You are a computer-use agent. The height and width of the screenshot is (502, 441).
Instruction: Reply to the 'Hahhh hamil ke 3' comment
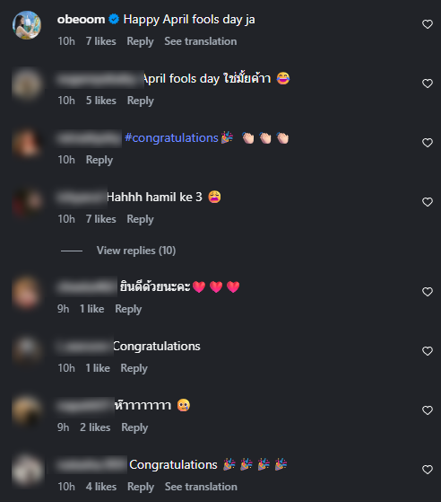coord(140,219)
